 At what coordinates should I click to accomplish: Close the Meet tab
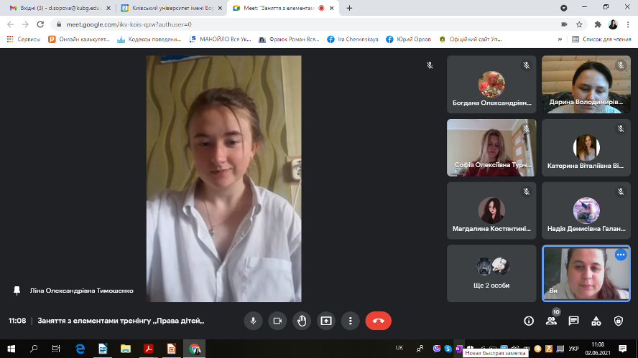(x=332, y=8)
